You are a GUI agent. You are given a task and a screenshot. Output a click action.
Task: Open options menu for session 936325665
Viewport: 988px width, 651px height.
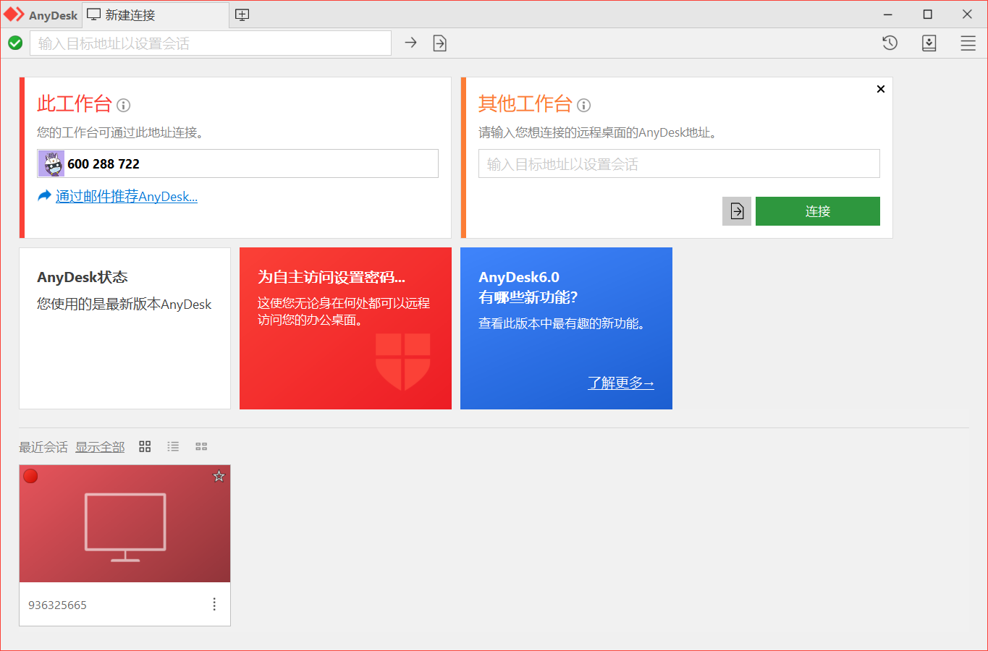coord(214,605)
